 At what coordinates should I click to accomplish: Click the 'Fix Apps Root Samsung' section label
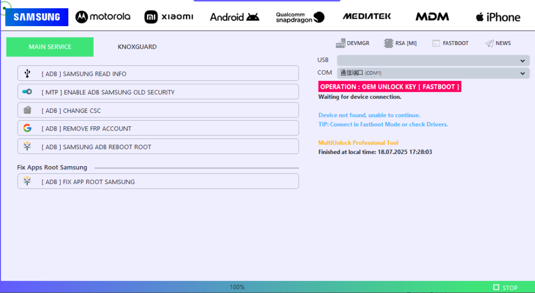tap(52, 168)
